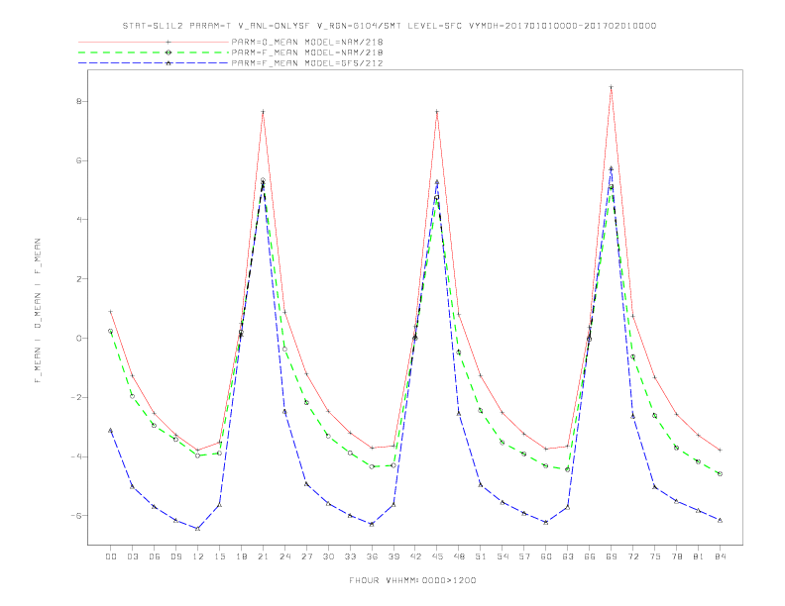Click y-axis tick label -2
Screen dimensions: 785x606
(x=76, y=397)
